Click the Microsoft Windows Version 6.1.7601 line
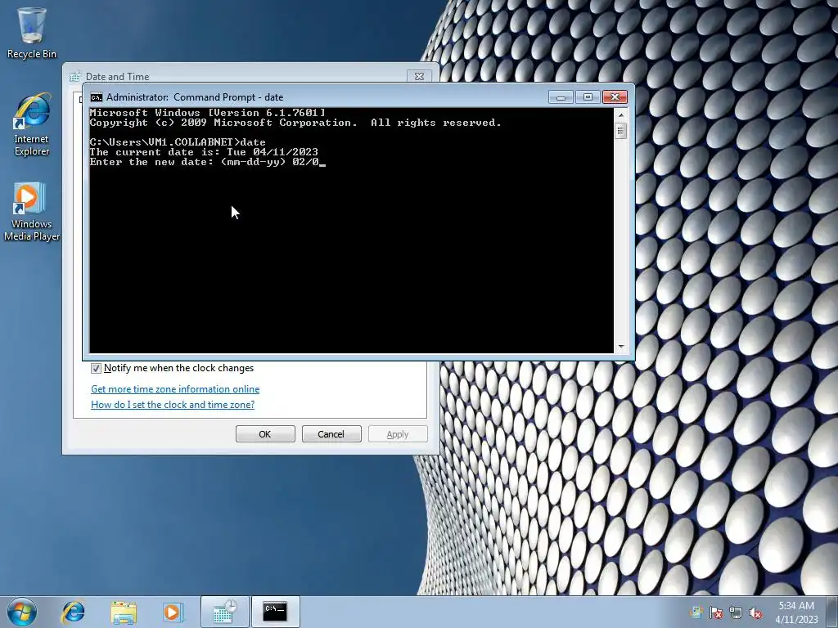838x628 pixels. (x=207, y=113)
